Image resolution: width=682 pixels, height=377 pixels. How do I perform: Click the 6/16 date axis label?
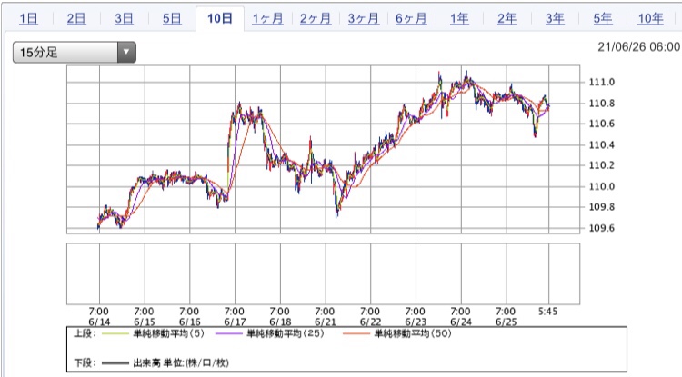point(190,322)
